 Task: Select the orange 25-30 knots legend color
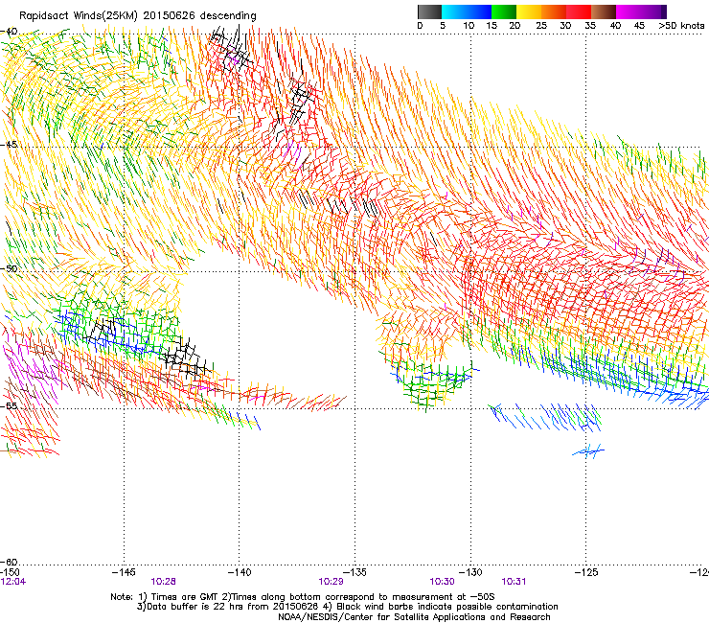pyautogui.click(x=554, y=12)
